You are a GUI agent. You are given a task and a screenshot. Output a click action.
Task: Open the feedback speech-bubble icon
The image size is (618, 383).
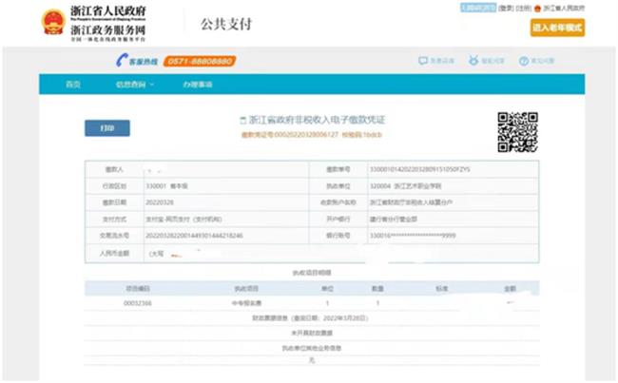(423, 61)
